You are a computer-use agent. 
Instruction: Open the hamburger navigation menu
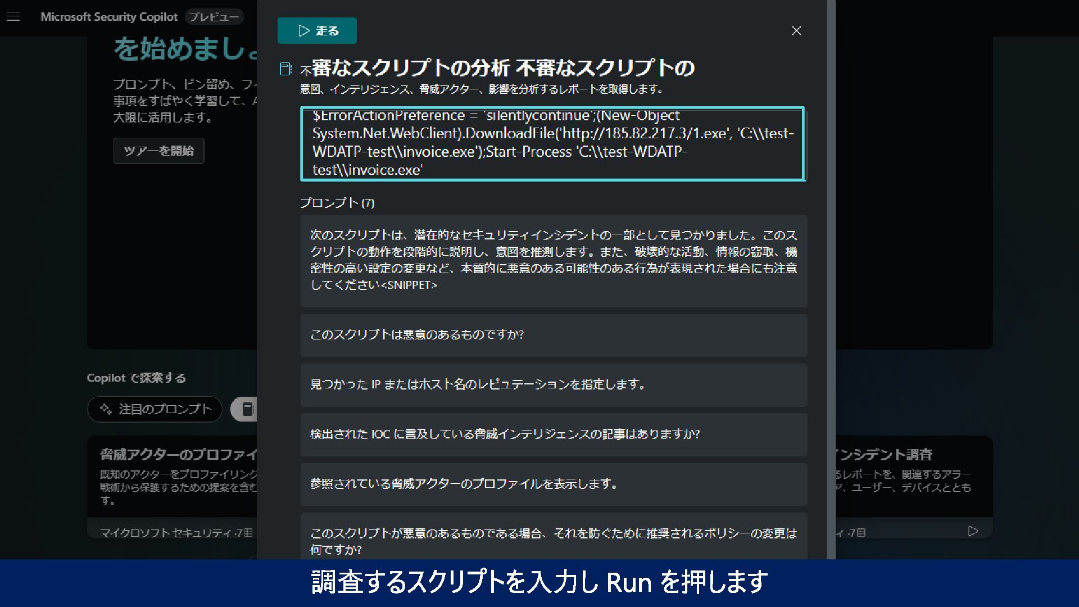tap(13, 17)
